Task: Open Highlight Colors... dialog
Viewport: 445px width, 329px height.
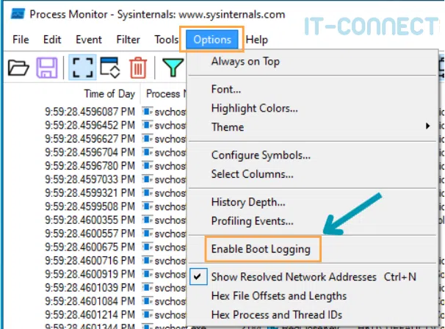Action: [312, 108]
